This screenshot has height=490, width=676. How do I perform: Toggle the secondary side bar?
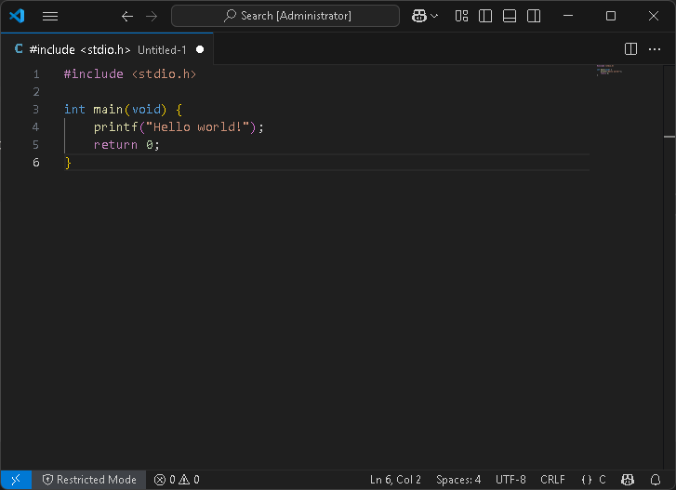pos(534,16)
